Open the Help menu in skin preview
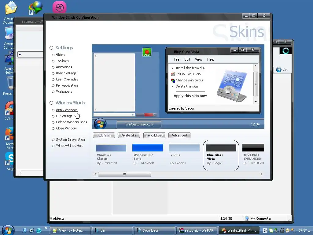Screen dimensions: 313x235 point(211,59)
